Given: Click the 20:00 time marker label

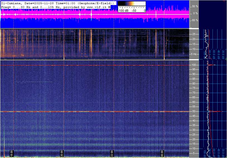Looking at the screenshot, I should point(62,153).
